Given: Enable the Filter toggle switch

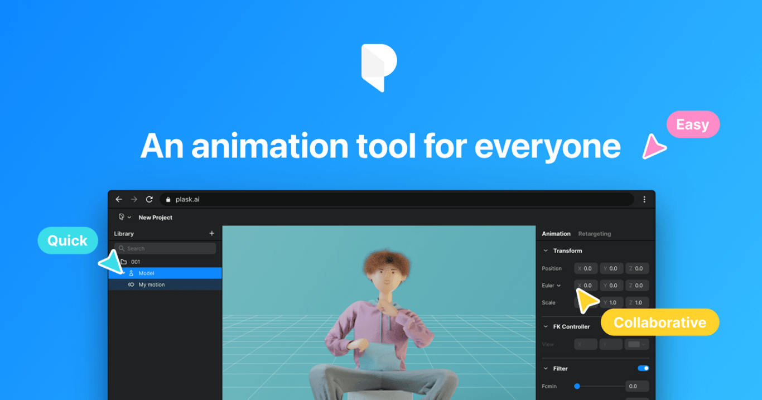Looking at the screenshot, I should pyautogui.click(x=643, y=368).
